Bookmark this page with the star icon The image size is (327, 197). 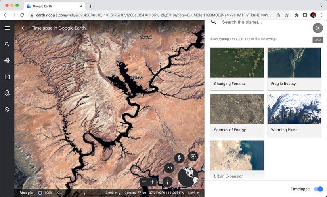pos(287,15)
